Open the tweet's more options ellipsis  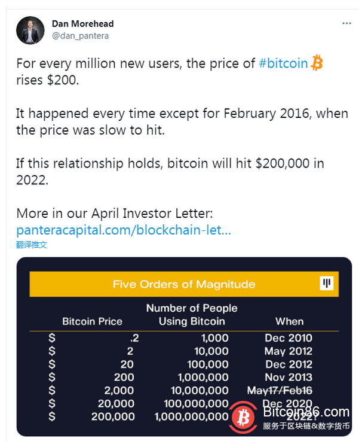346,23
